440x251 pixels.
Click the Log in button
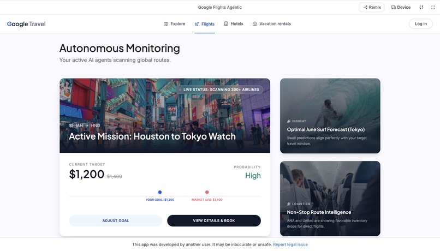pos(421,24)
